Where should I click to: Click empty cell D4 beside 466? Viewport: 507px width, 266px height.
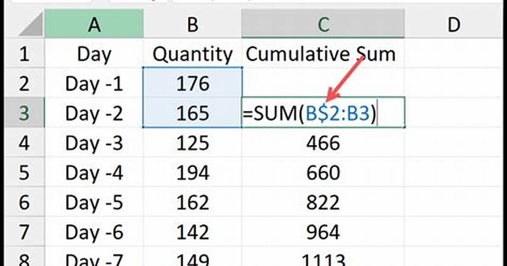coord(454,142)
